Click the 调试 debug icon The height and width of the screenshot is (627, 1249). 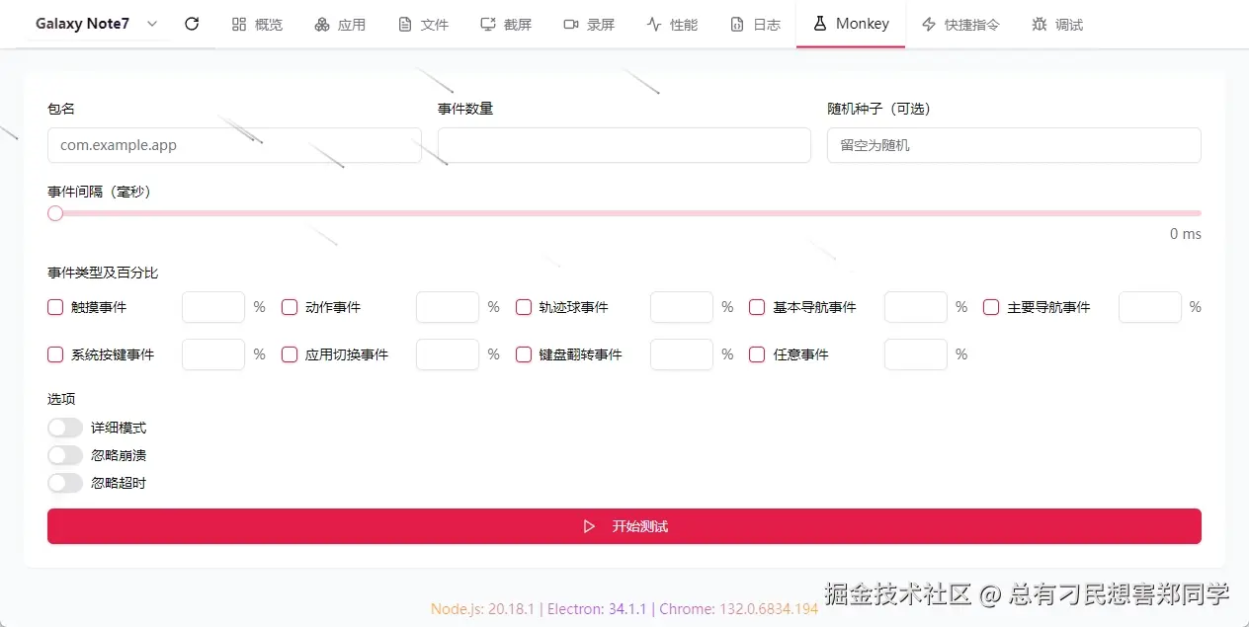point(1040,24)
